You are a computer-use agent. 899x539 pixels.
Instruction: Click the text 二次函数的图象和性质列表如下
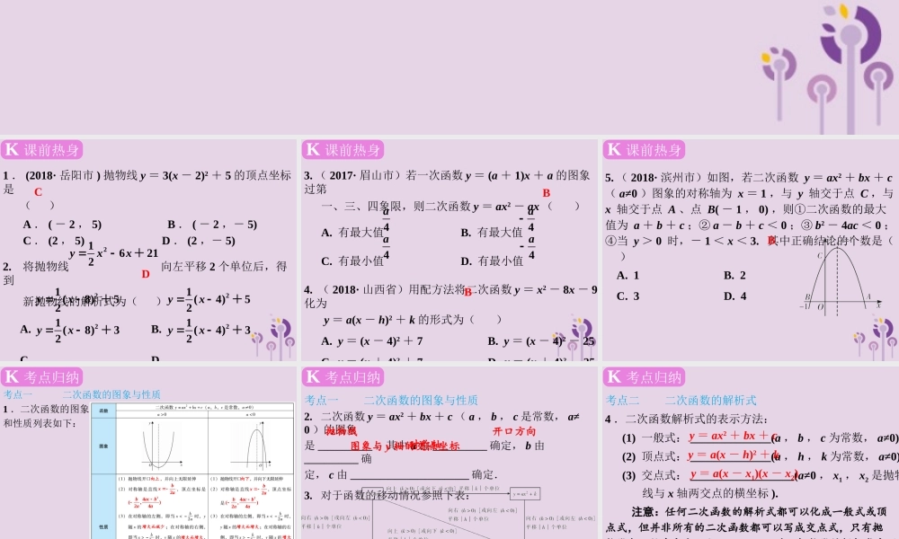coord(46,416)
